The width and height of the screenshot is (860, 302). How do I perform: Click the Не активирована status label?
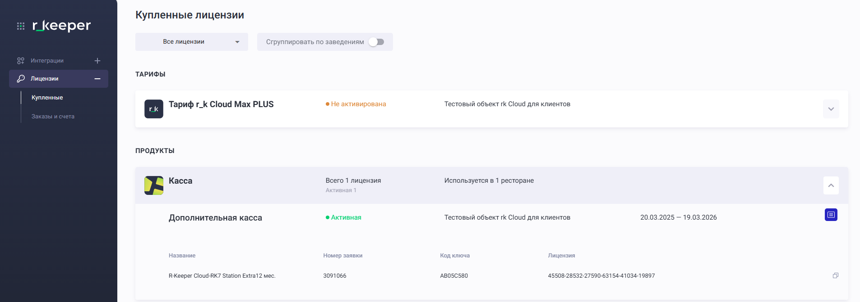pos(358,104)
